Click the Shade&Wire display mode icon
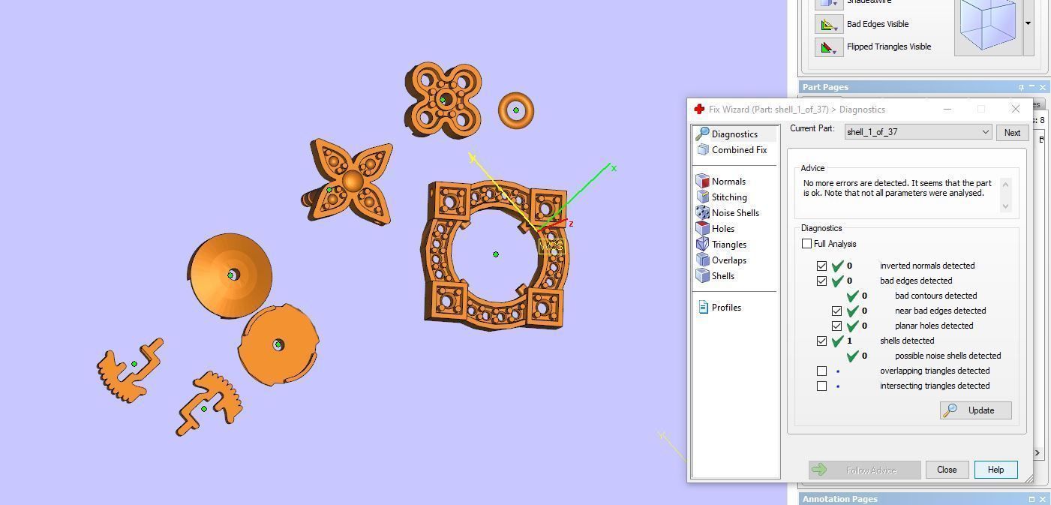Screen dimensions: 1051x505 pyautogui.click(x=829, y=3)
